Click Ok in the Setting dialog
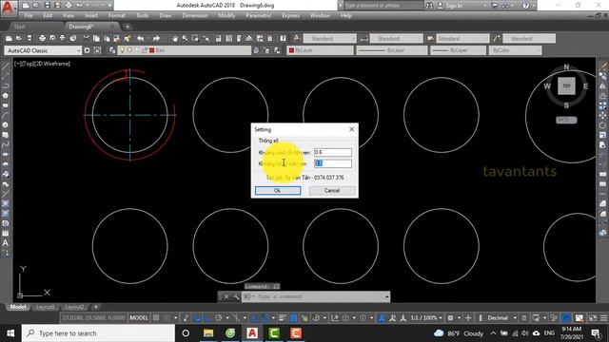The height and width of the screenshot is (342, 609). coord(278,190)
